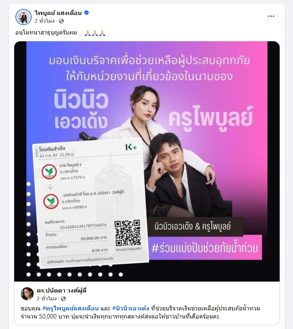293x329 pixels.
Task: Click the #นิวนิวเอวเด้ง hashtag
Action: (131, 308)
